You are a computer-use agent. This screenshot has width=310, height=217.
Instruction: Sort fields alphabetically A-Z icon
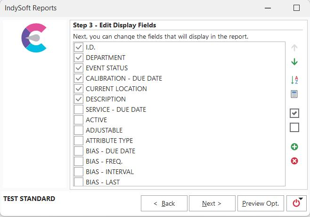click(294, 80)
